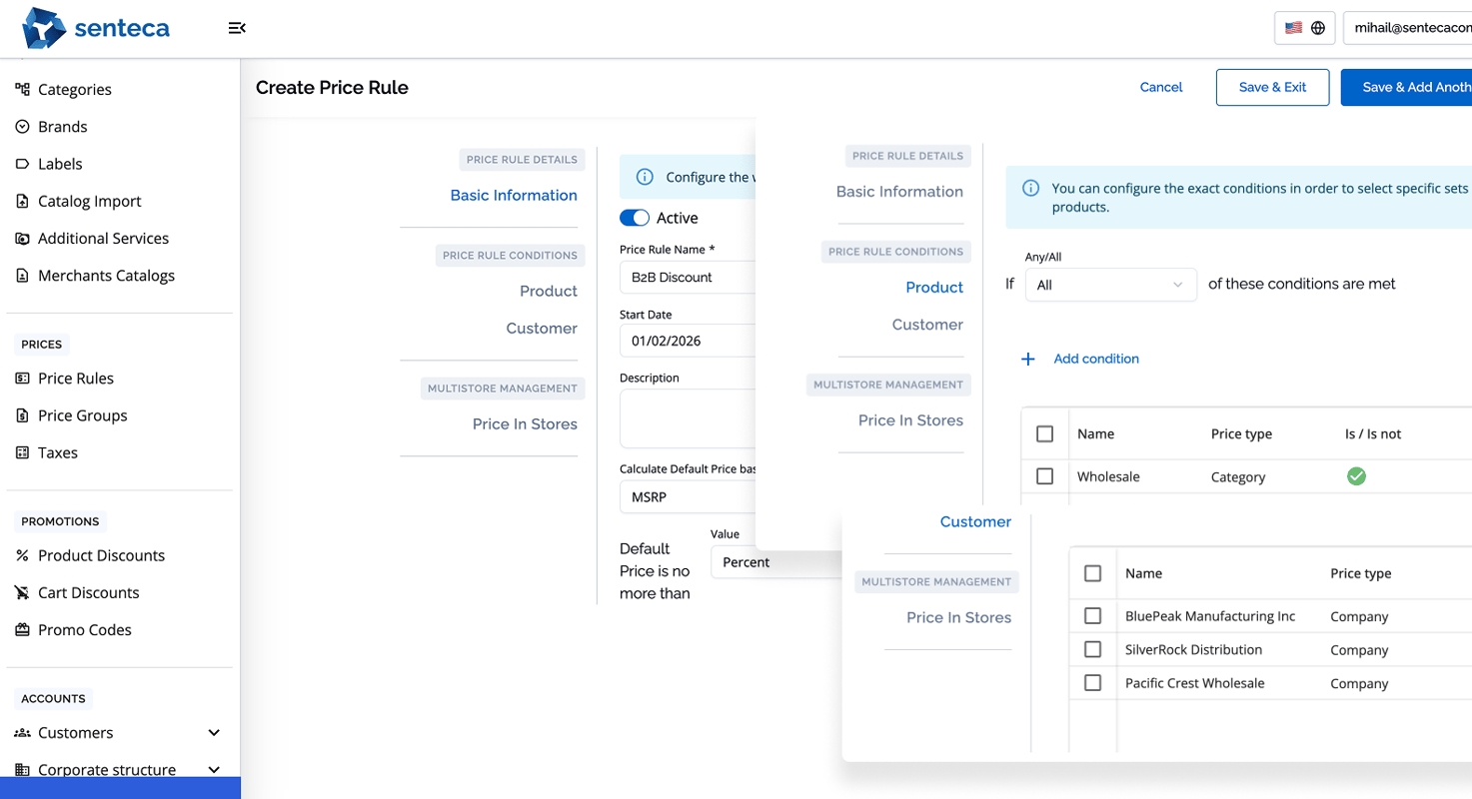
Task: Open the language selector with the globe icon
Action: pos(1317,27)
